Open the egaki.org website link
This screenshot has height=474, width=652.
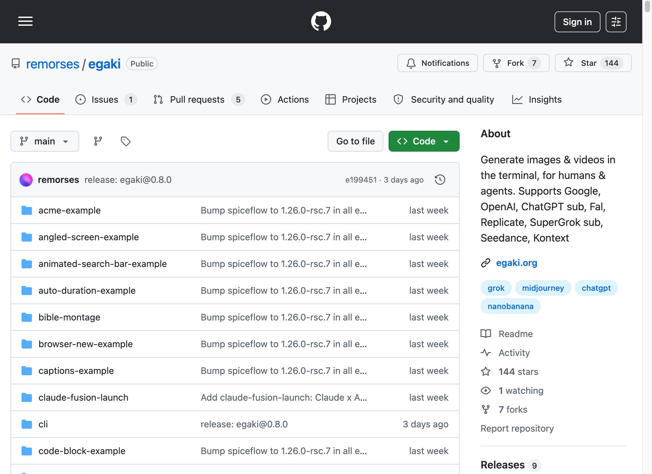coord(516,263)
